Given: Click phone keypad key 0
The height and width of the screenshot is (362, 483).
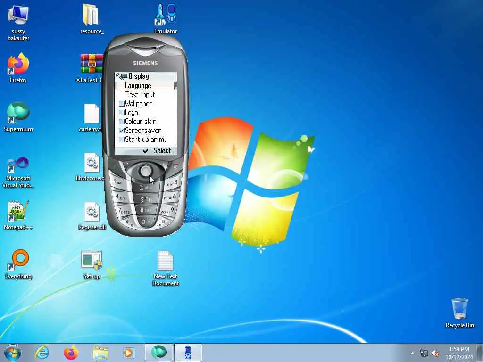Looking at the screenshot, I should [x=146, y=222].
